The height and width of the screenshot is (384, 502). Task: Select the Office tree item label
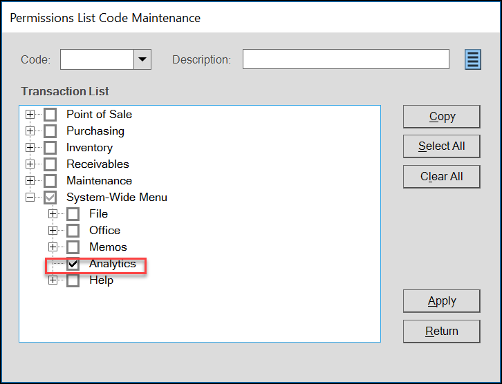(104, 231)
